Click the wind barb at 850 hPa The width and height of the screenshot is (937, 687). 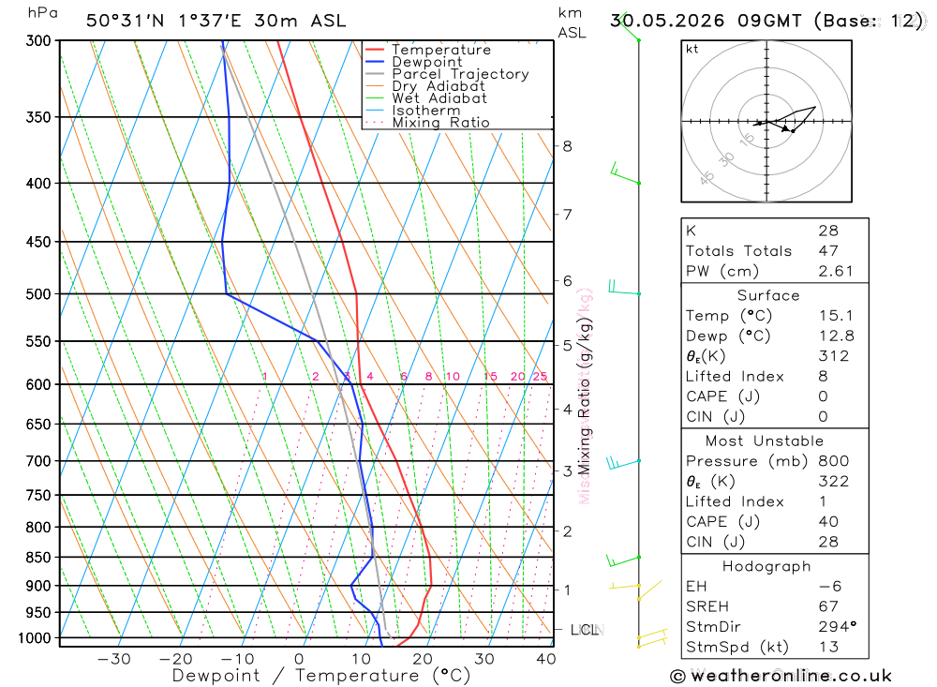click(623, 560)
